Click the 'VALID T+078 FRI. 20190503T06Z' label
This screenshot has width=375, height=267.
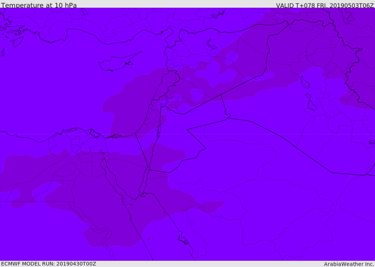point(325,5)
